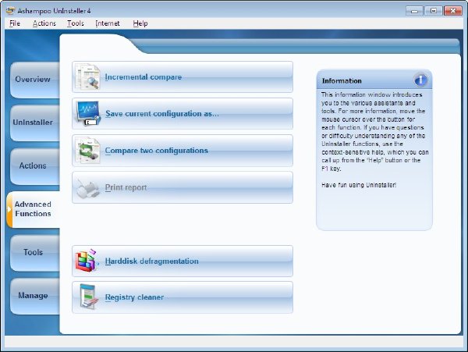Select the Advanced Functions sidebar tab
The width and height of the screenshot is (468, 352).
[x=33, y=210]
